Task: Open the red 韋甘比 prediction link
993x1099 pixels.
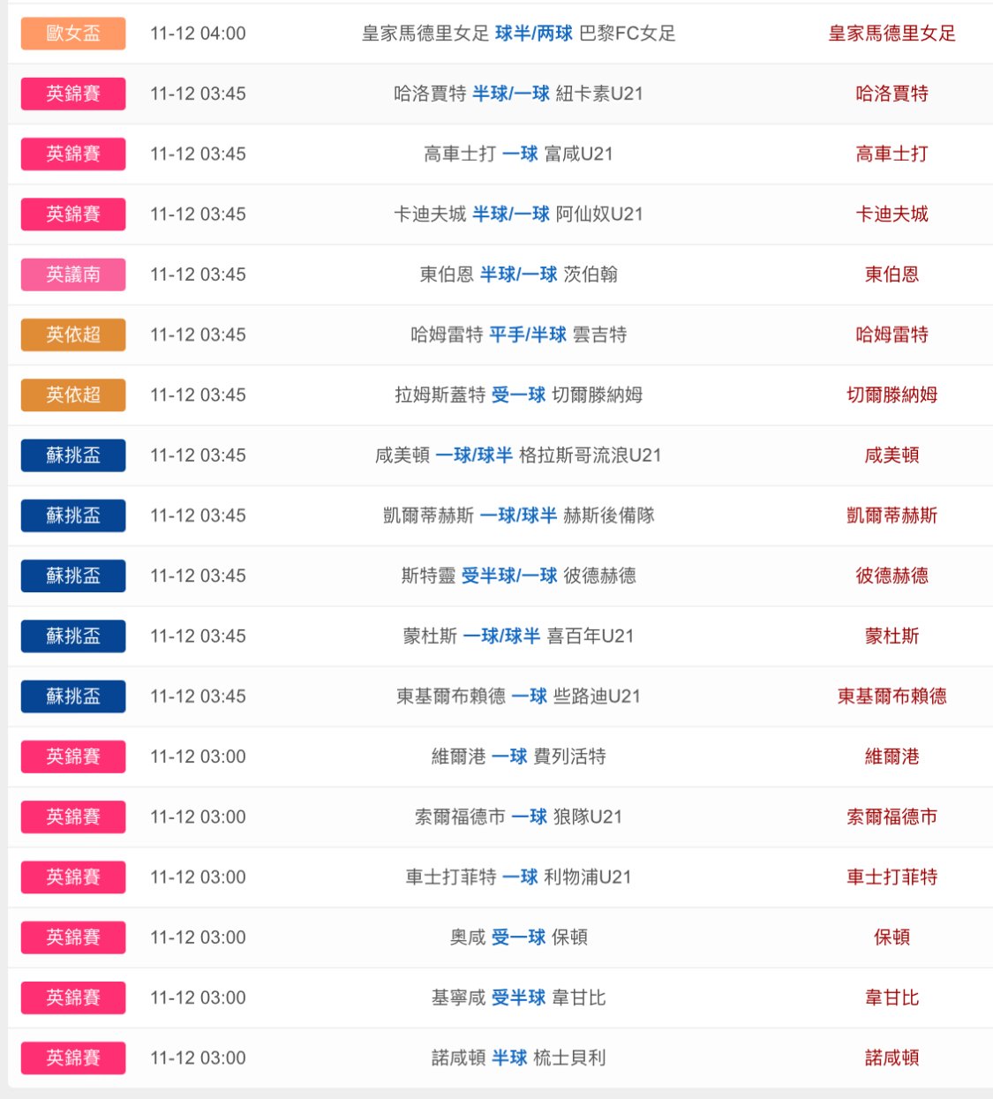Action: [x=891, y=997]
